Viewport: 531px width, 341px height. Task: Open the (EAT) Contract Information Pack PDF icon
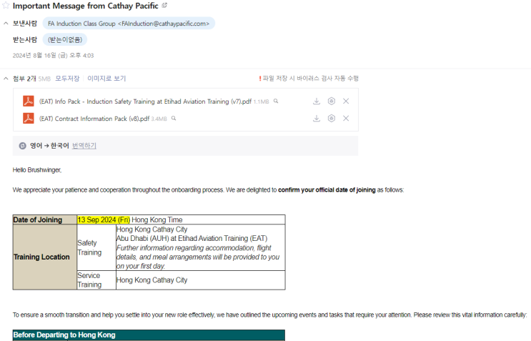click(29, 118)
